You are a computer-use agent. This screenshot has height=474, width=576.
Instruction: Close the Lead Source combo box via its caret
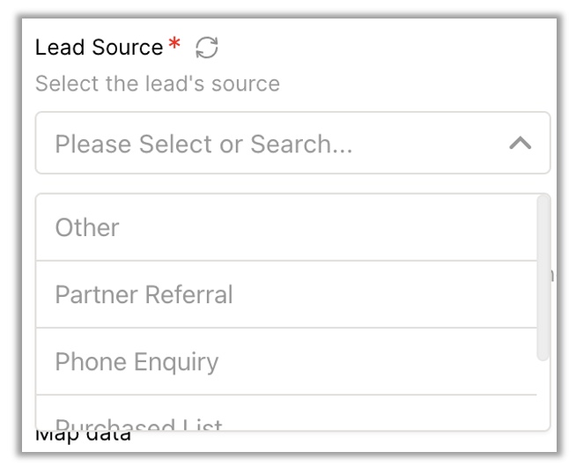[x=521, y=143]
